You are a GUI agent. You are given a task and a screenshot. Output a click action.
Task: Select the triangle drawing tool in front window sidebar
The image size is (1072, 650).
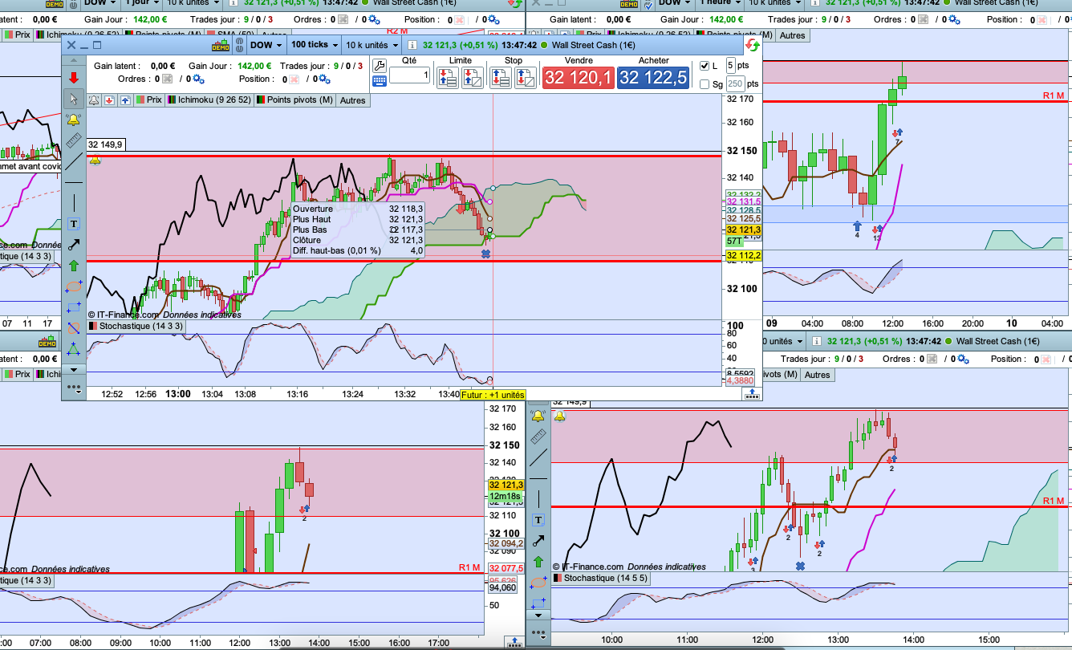tap(73, 349)
